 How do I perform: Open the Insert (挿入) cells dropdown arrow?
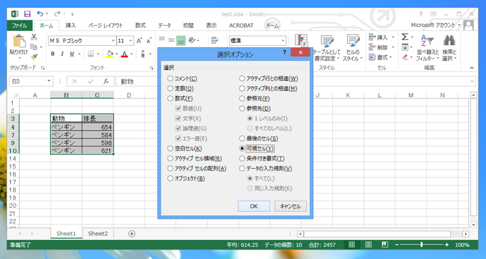(x=393, y=37)
